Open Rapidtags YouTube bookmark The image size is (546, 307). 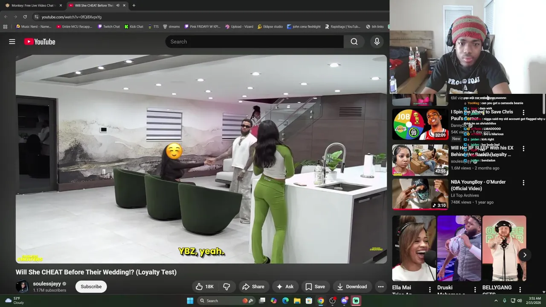pos(343,26)
